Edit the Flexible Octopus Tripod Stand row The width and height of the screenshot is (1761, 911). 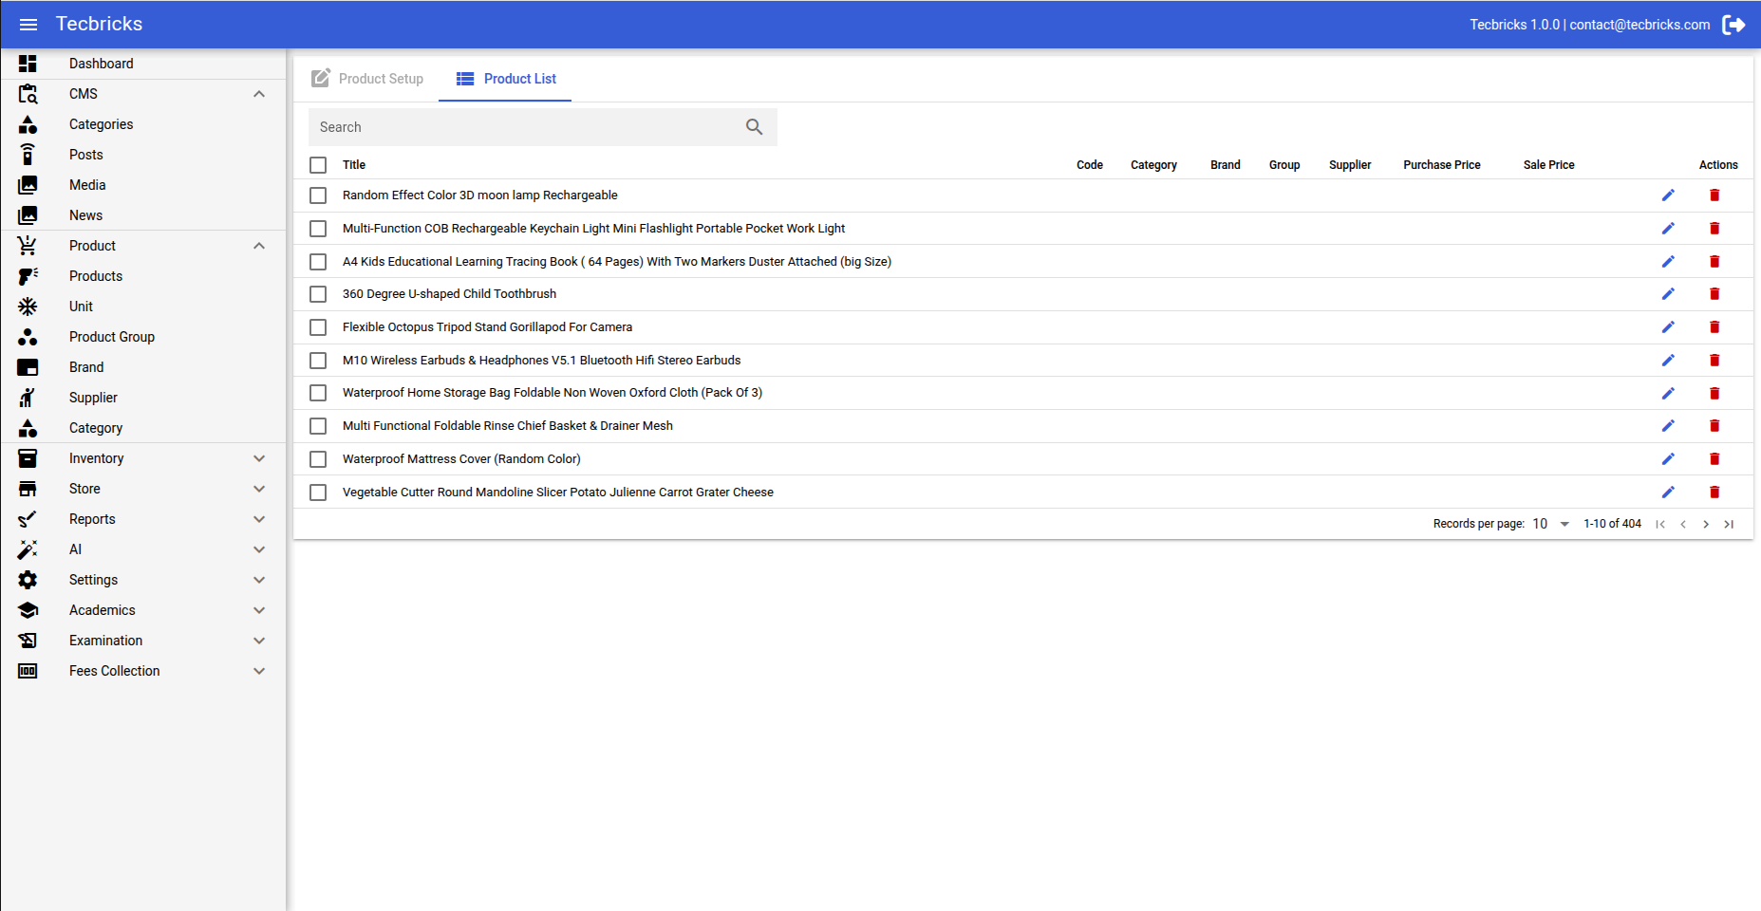point(1668,327)
